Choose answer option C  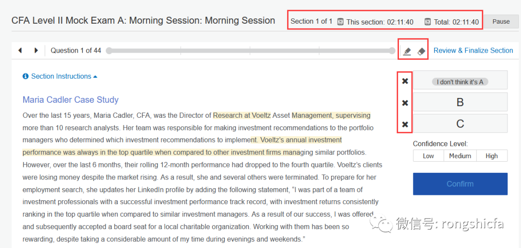point(460,124)
